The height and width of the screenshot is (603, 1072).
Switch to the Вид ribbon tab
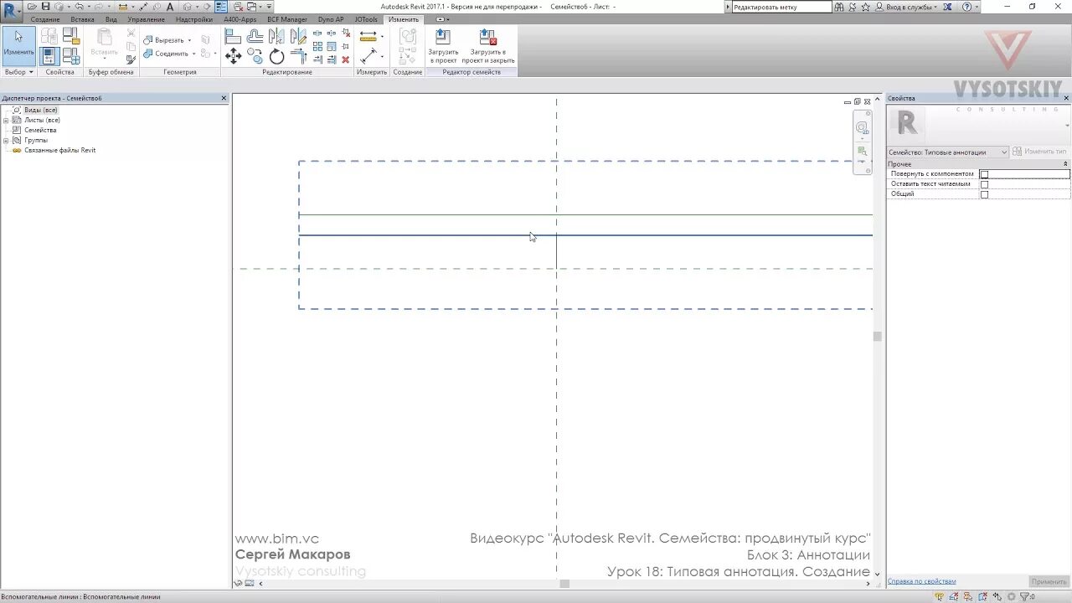point(111,19)
